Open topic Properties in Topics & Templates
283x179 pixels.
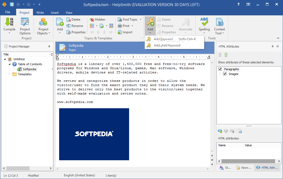[76, 32]
